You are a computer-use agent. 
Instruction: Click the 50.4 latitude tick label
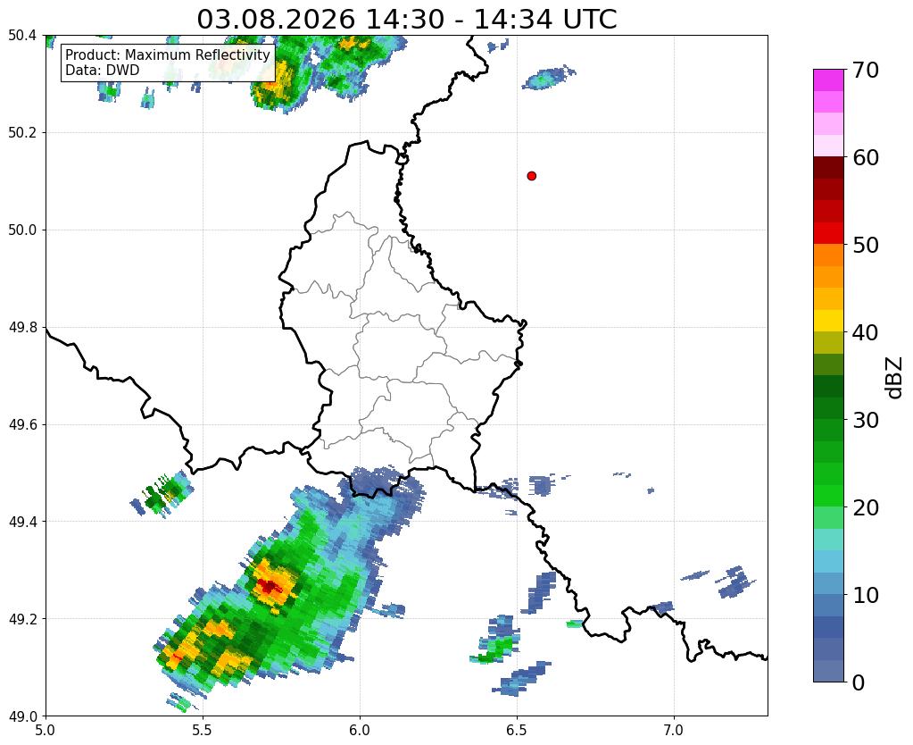pyautogui.click(x=22, y=36)
